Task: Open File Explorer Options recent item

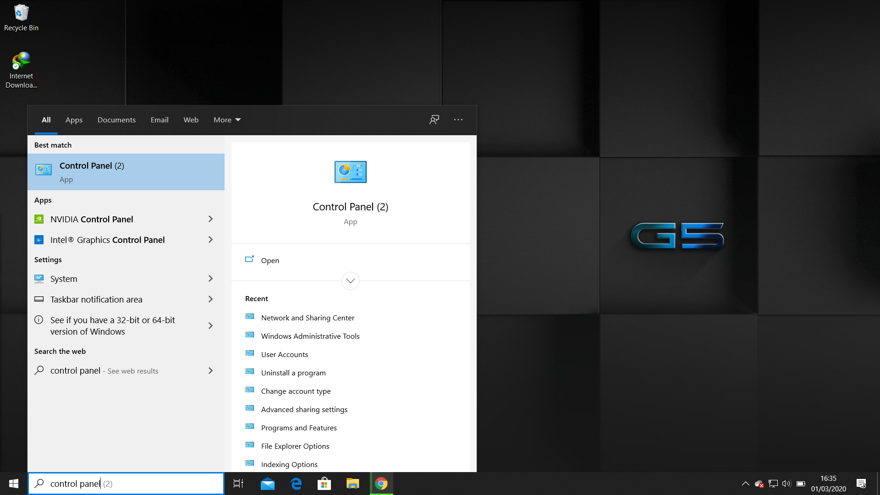Action: [x=295, y=446]
